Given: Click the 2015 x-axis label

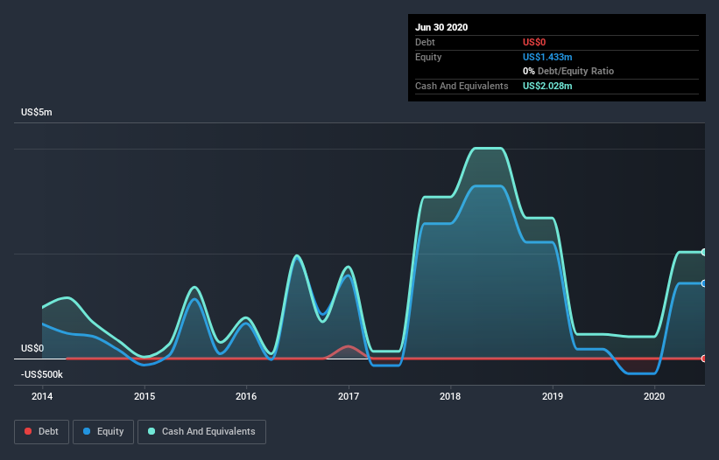Looking at the screenshot, I should point(145,396).
